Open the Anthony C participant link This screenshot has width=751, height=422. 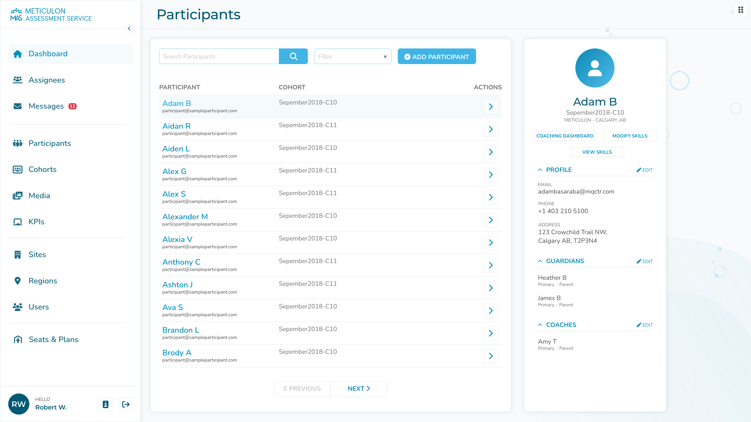click(181, 262)
